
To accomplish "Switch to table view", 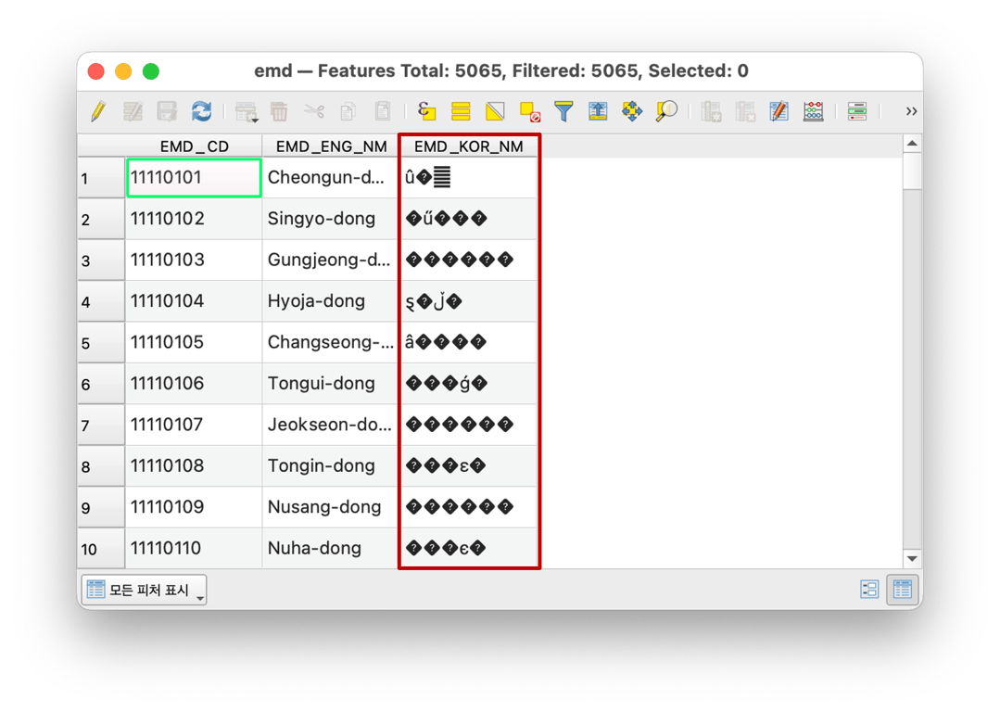I will pos(903,589).
